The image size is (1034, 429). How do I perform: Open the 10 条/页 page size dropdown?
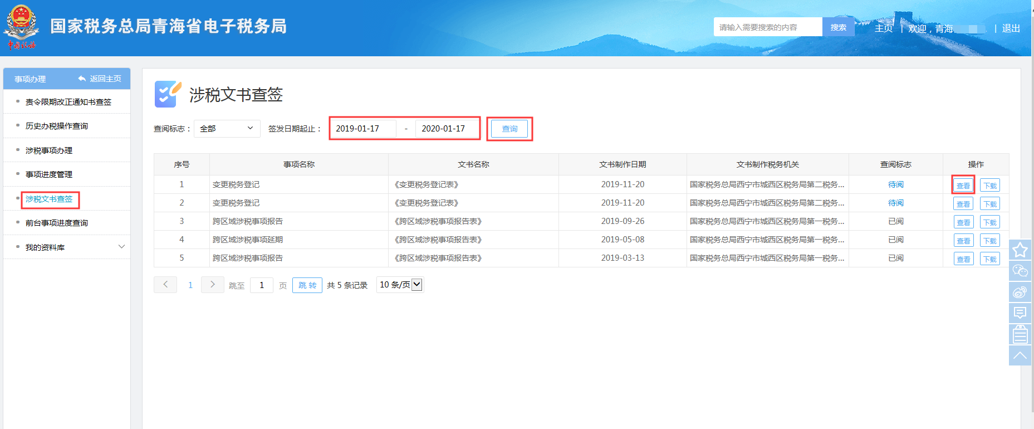coord(400,285)
